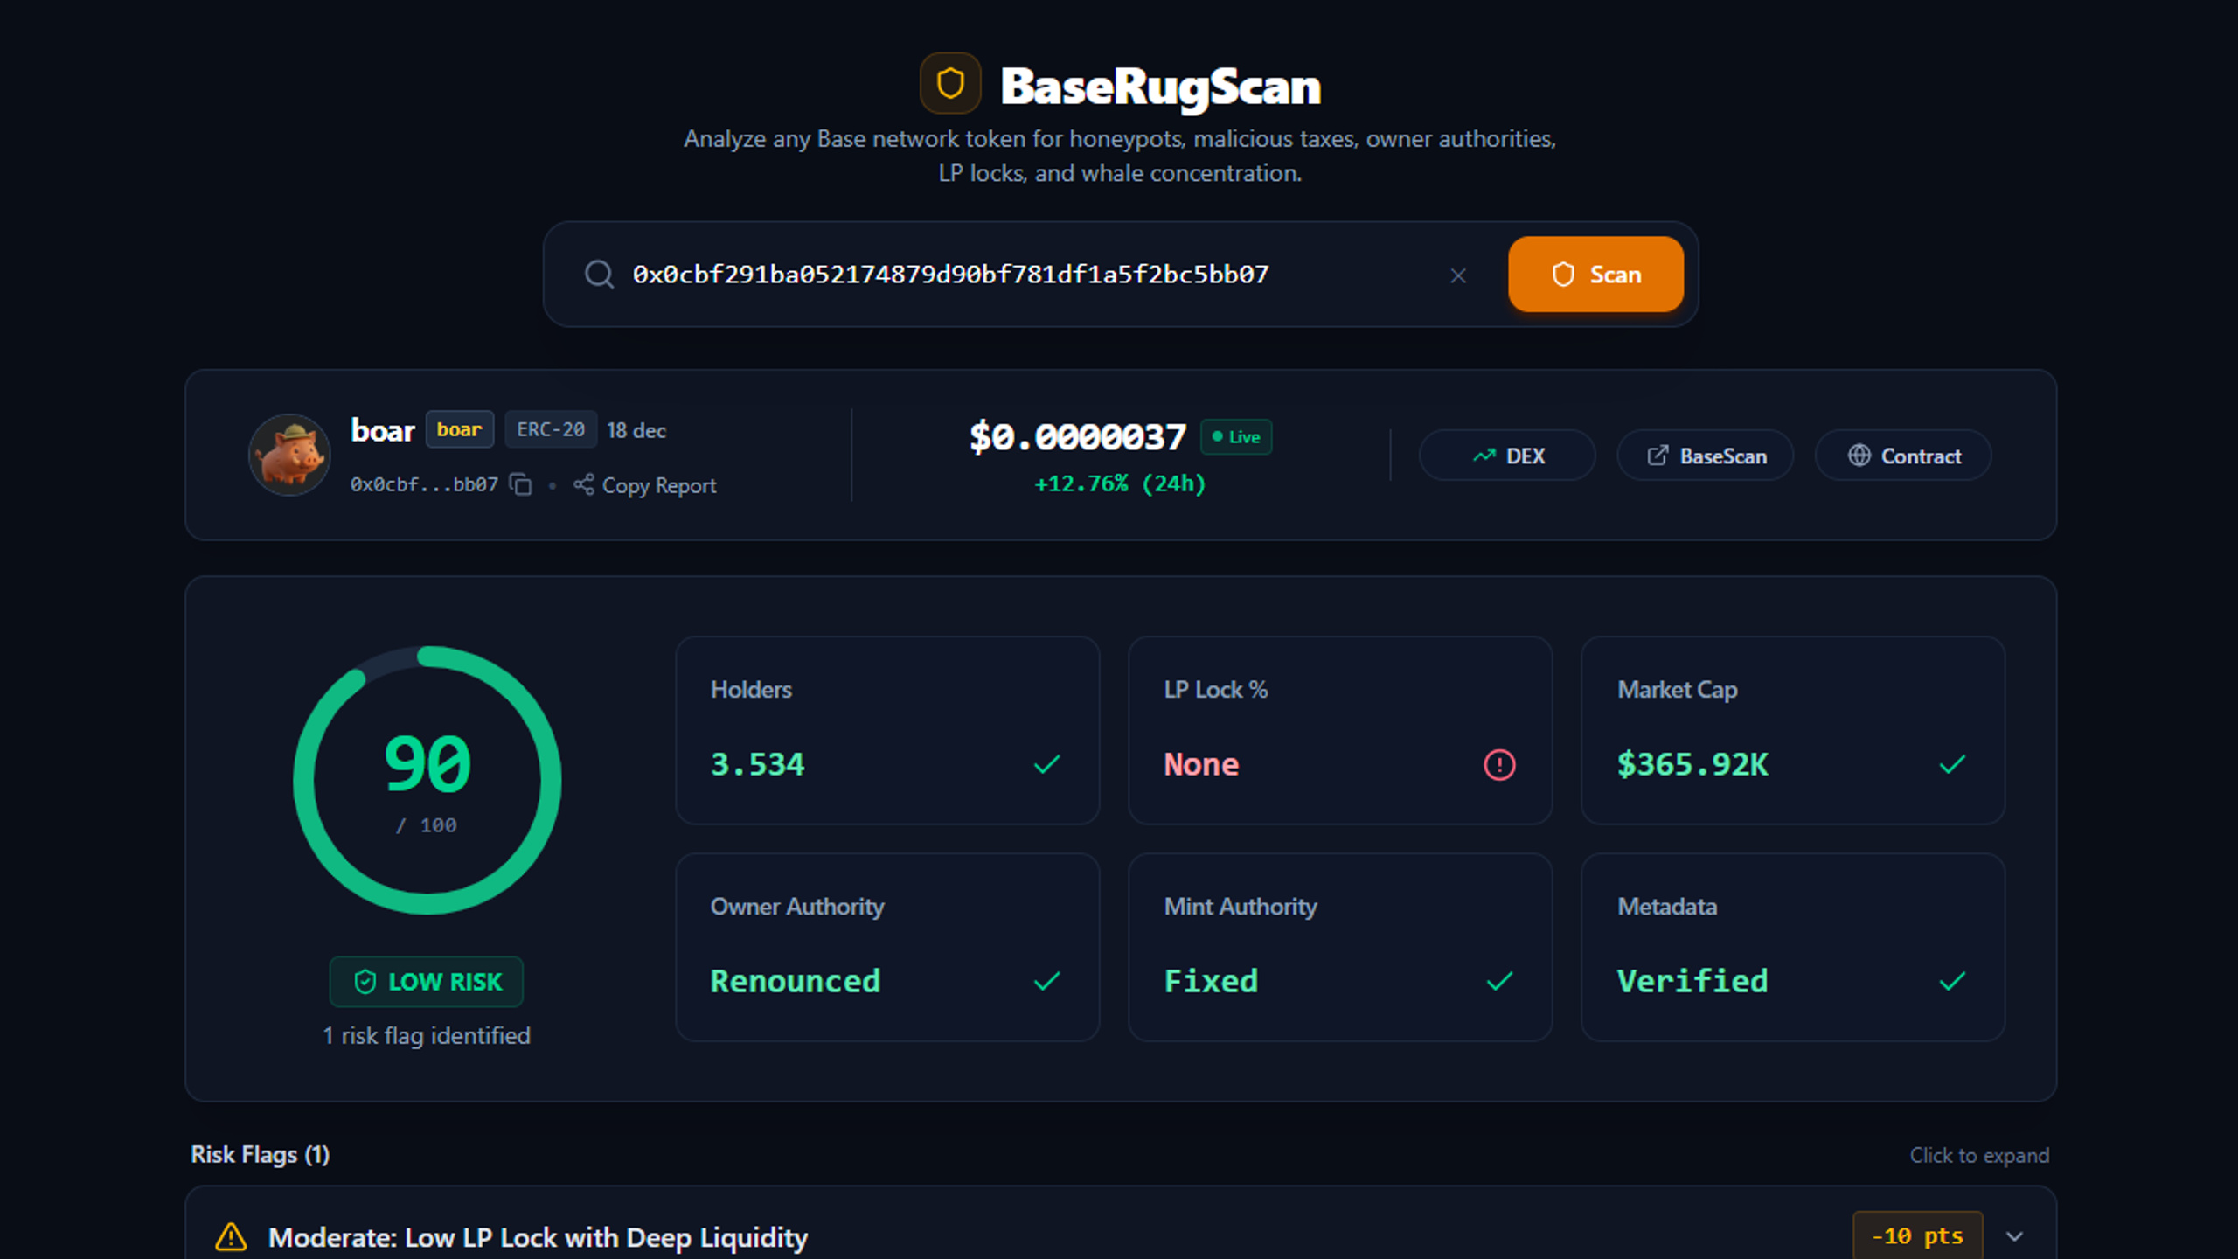Click the share icon beside Copy Report

[584, 484]
